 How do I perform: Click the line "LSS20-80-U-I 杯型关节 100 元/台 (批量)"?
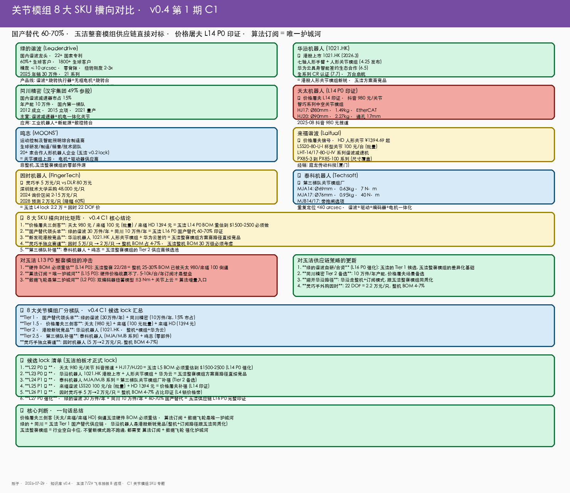[337, 147]
